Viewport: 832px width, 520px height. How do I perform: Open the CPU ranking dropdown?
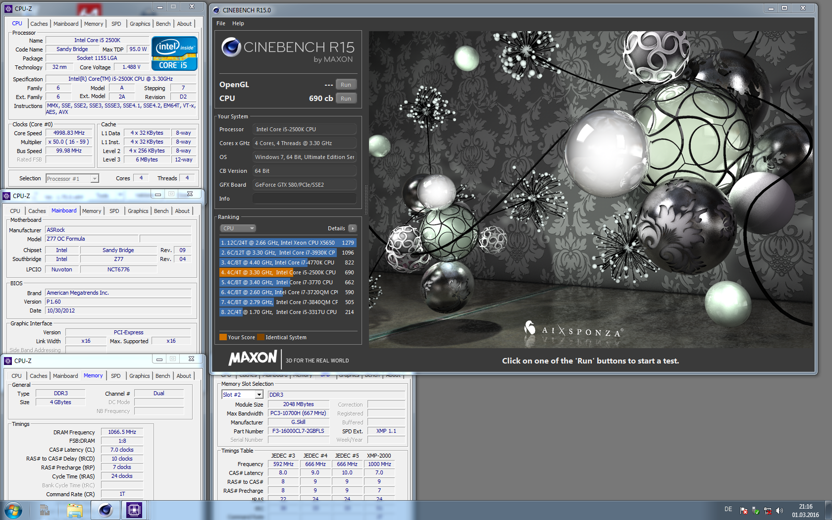pyautogui.click(x=238, y=228)
